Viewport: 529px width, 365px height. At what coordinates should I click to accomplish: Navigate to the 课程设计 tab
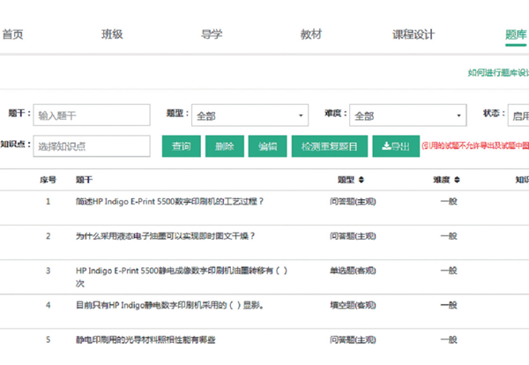[x=414, y=34]
